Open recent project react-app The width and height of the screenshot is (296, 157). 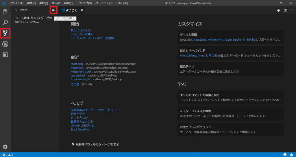77,64
